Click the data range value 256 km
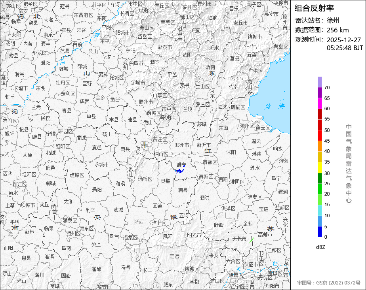The height and width of the screenshot is (290, 366). [338, 30]
